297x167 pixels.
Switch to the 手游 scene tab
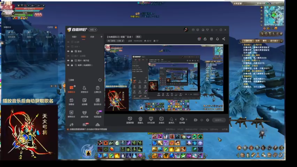92,37
